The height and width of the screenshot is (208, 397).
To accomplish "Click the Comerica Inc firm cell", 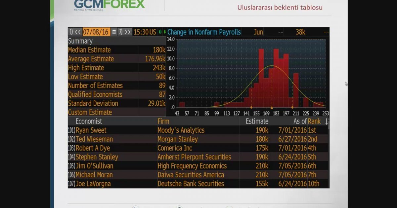I will pyautogui.click(x=175, y=148).
